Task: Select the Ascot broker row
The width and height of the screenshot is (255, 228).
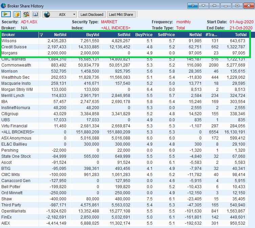Action: pyautogui.click(x=124, y=162)
